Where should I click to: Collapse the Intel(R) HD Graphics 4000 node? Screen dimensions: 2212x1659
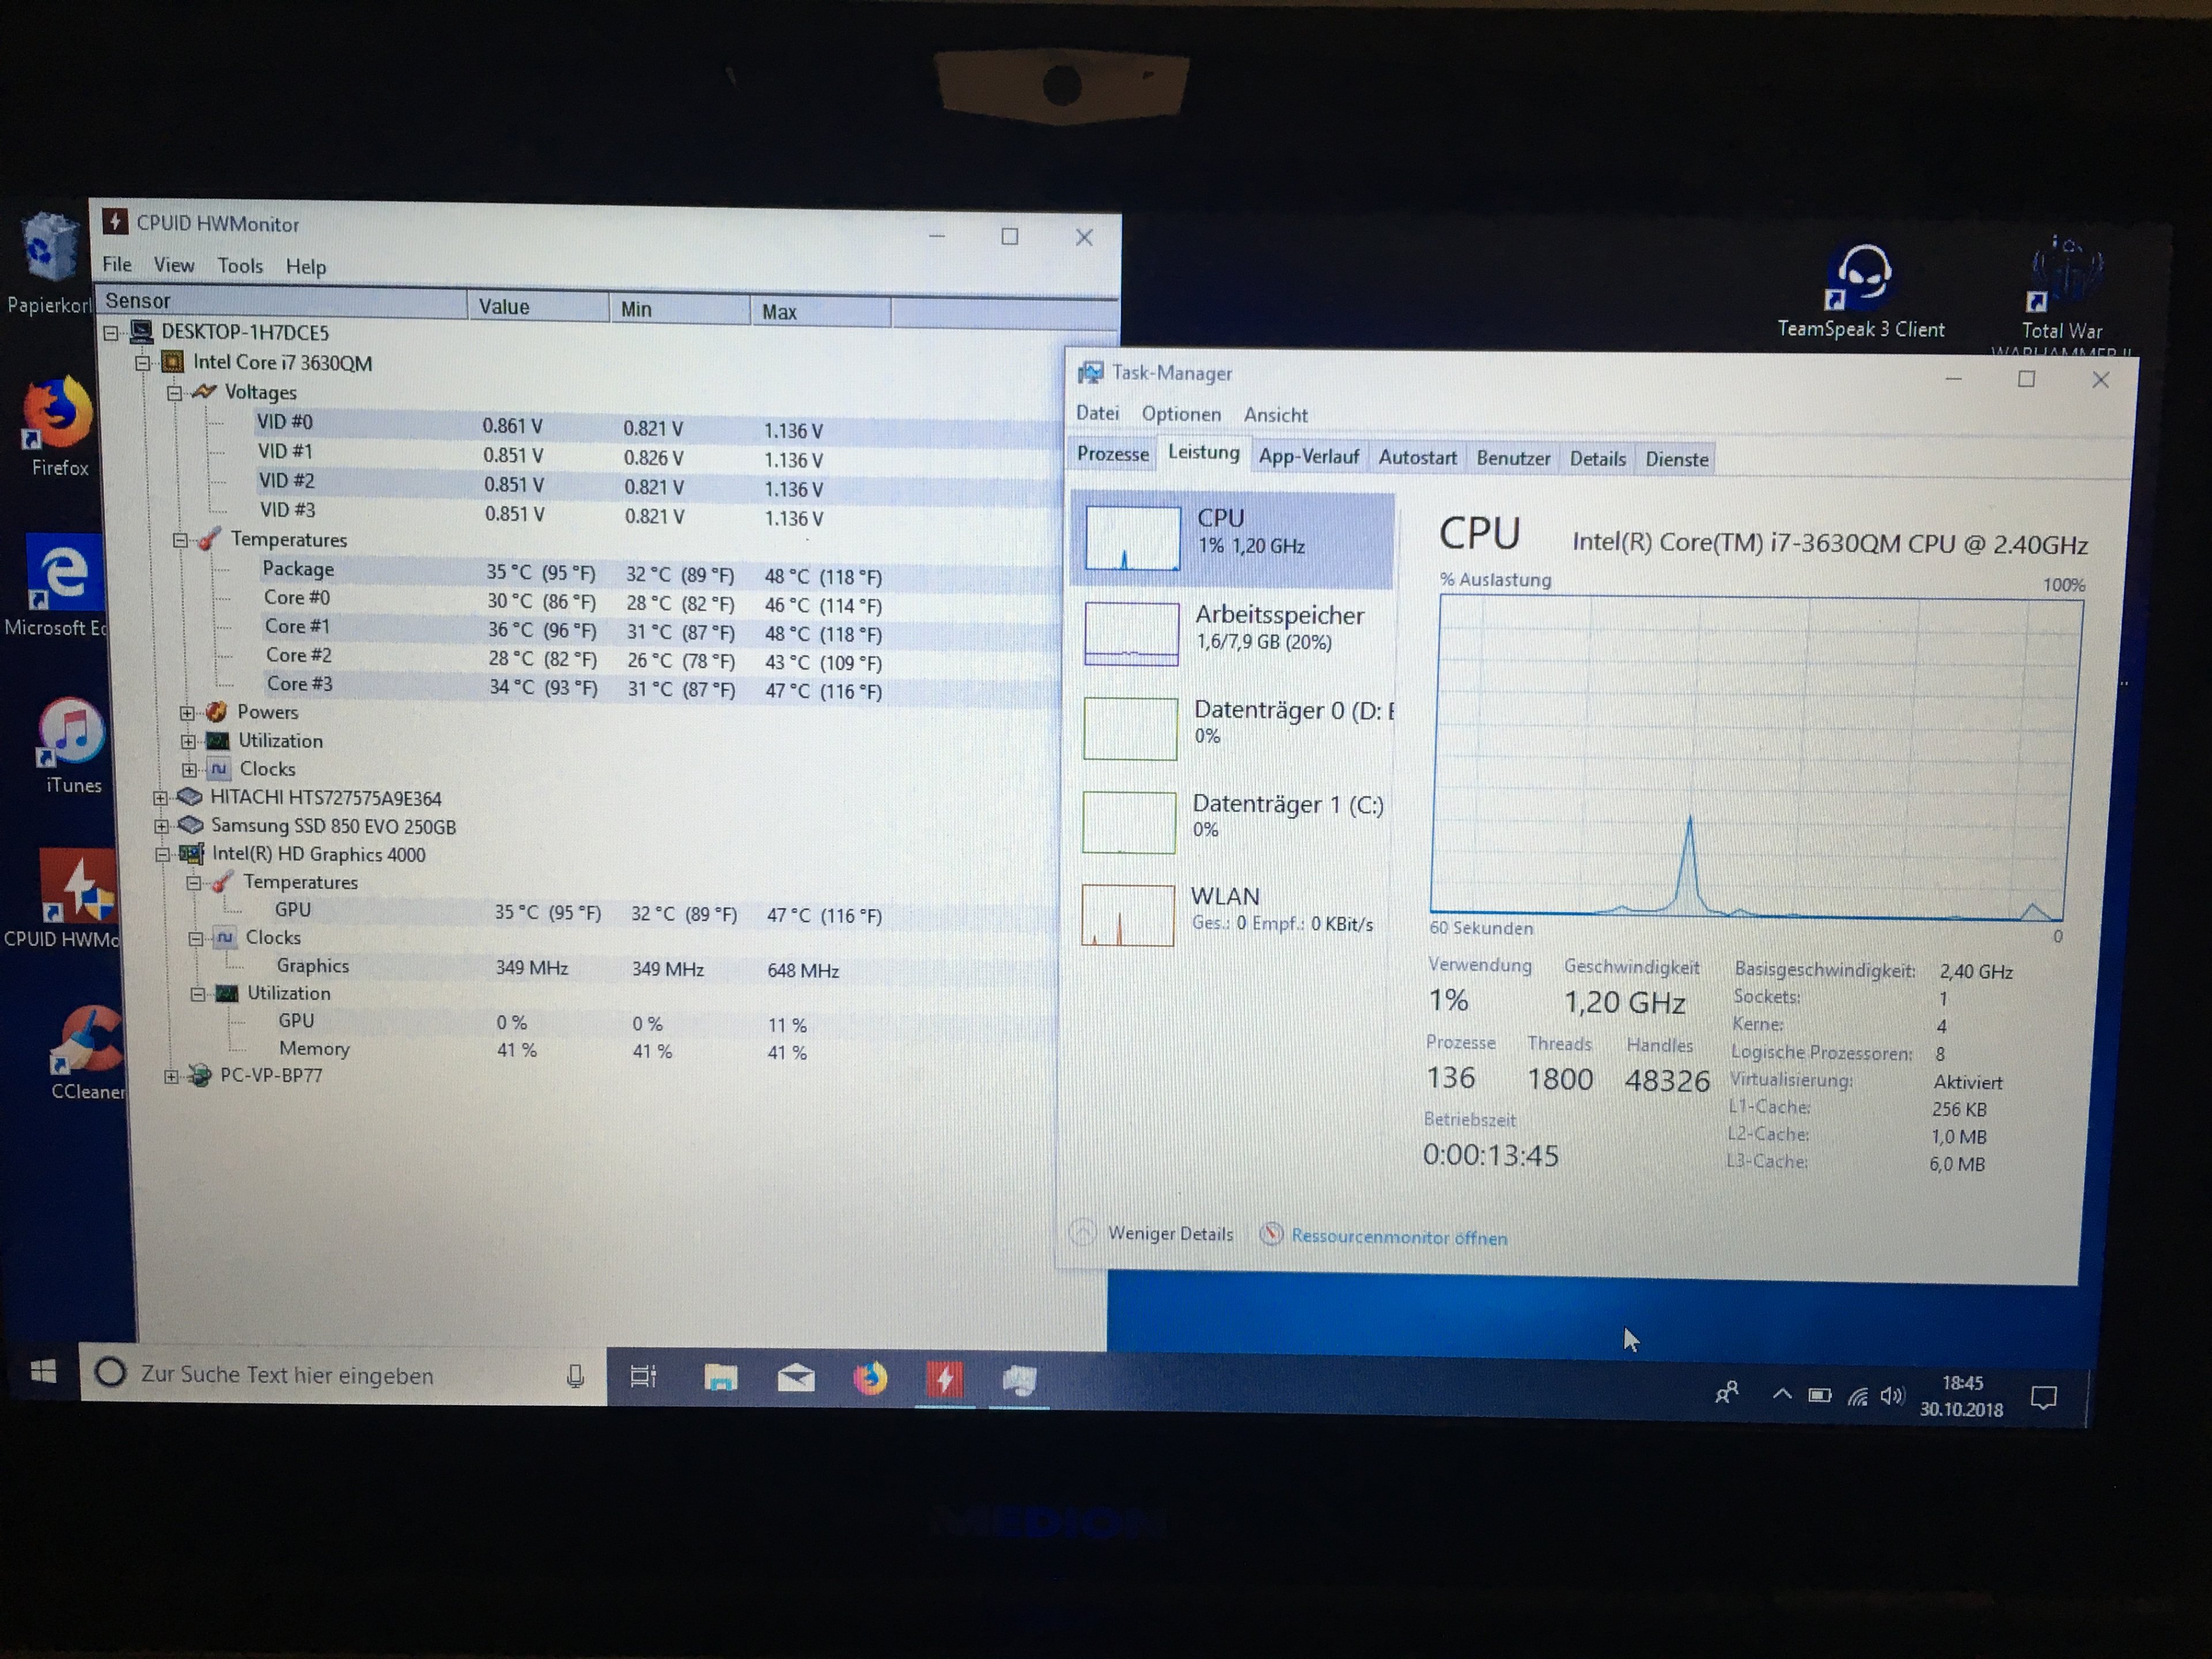(162, 855)
